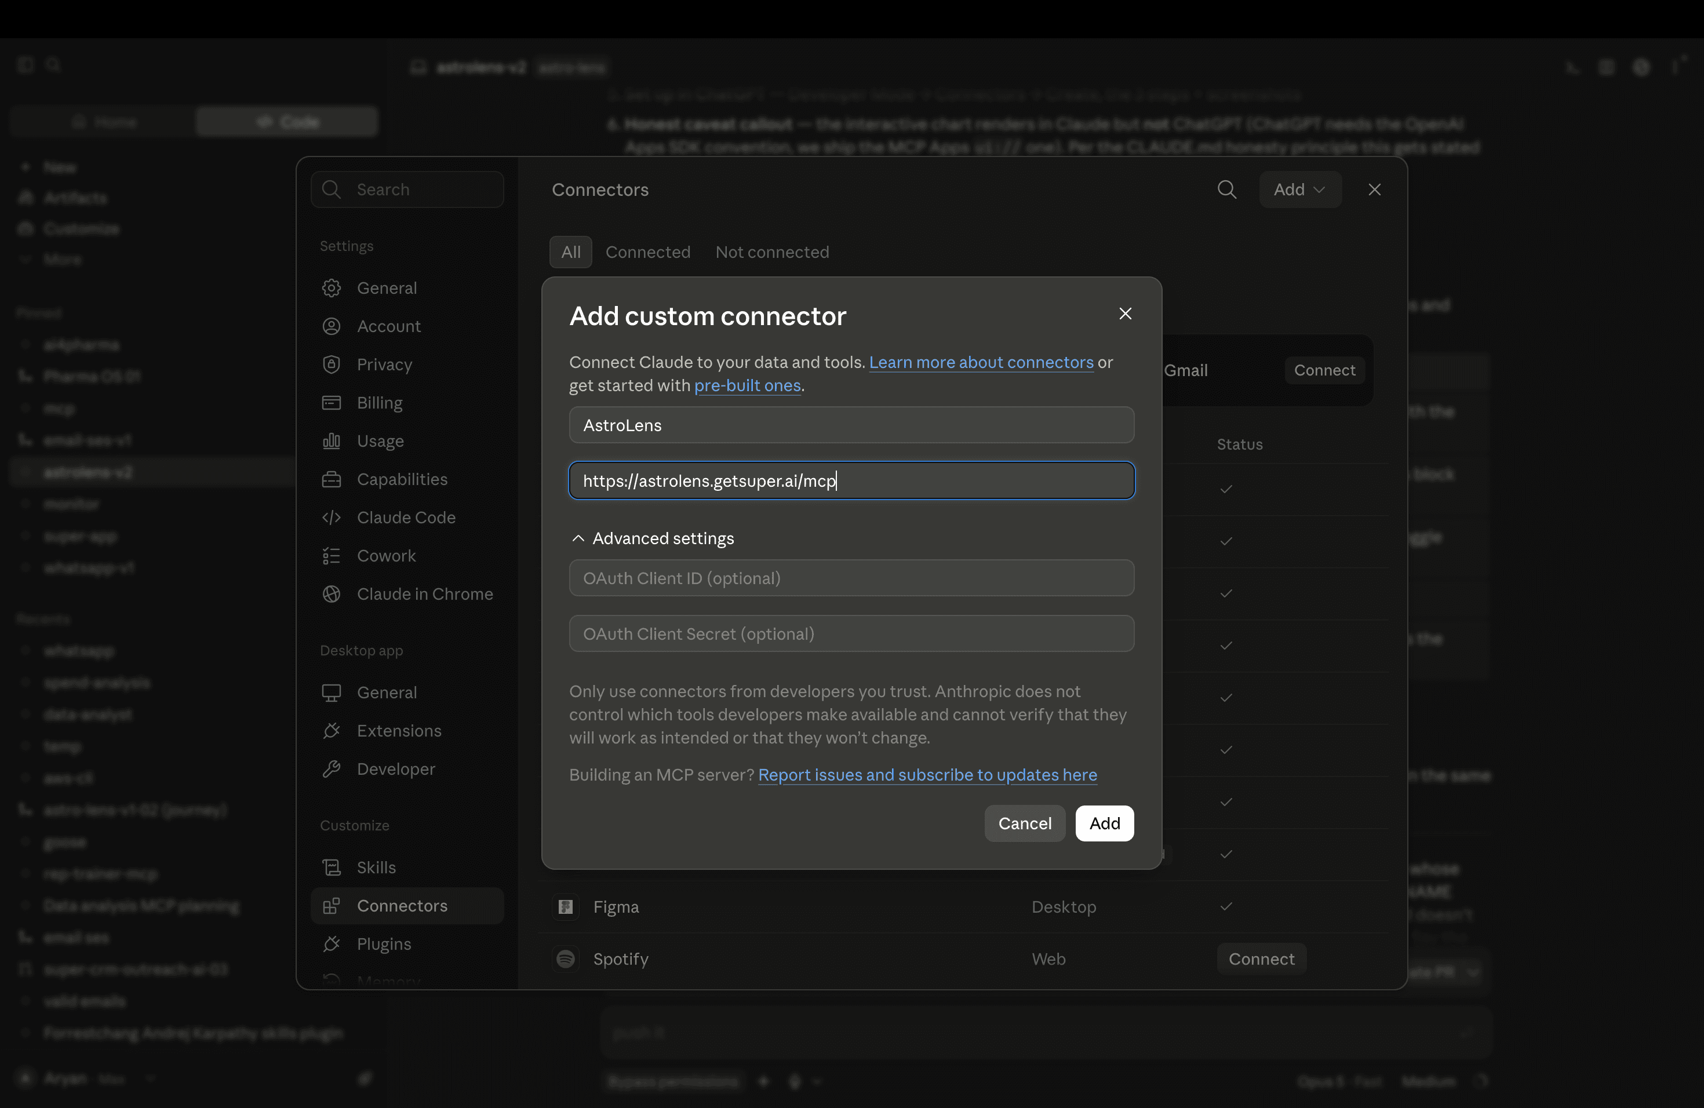
Task: Open the Aryan account menu at bottom-left
Action: click(x=85, y=1078)
